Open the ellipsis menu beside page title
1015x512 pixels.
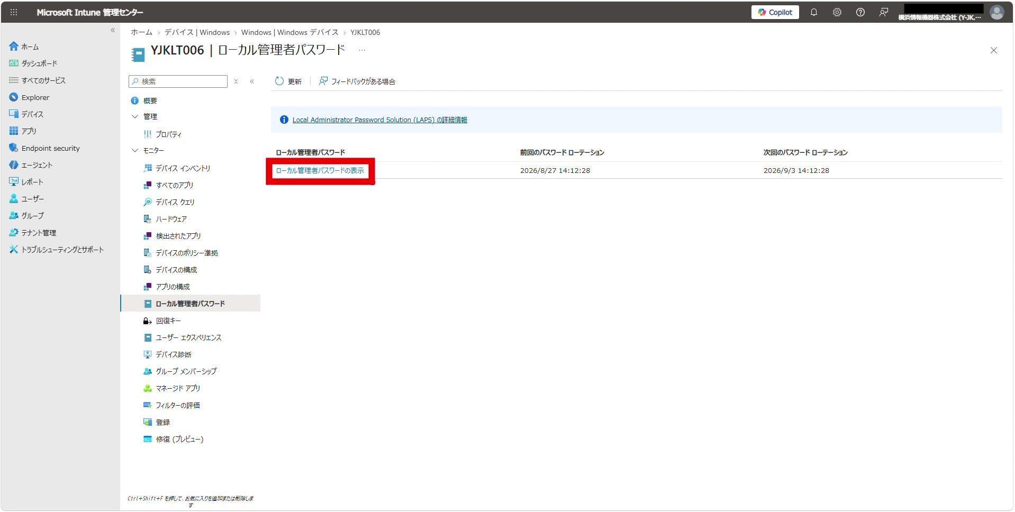(362, 50)
